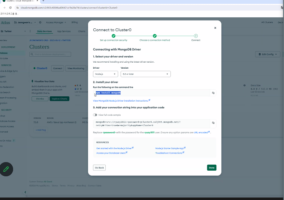Screen dimensions: 284x200
Task: Click the browser forward arrow
Action: point(4,8)
